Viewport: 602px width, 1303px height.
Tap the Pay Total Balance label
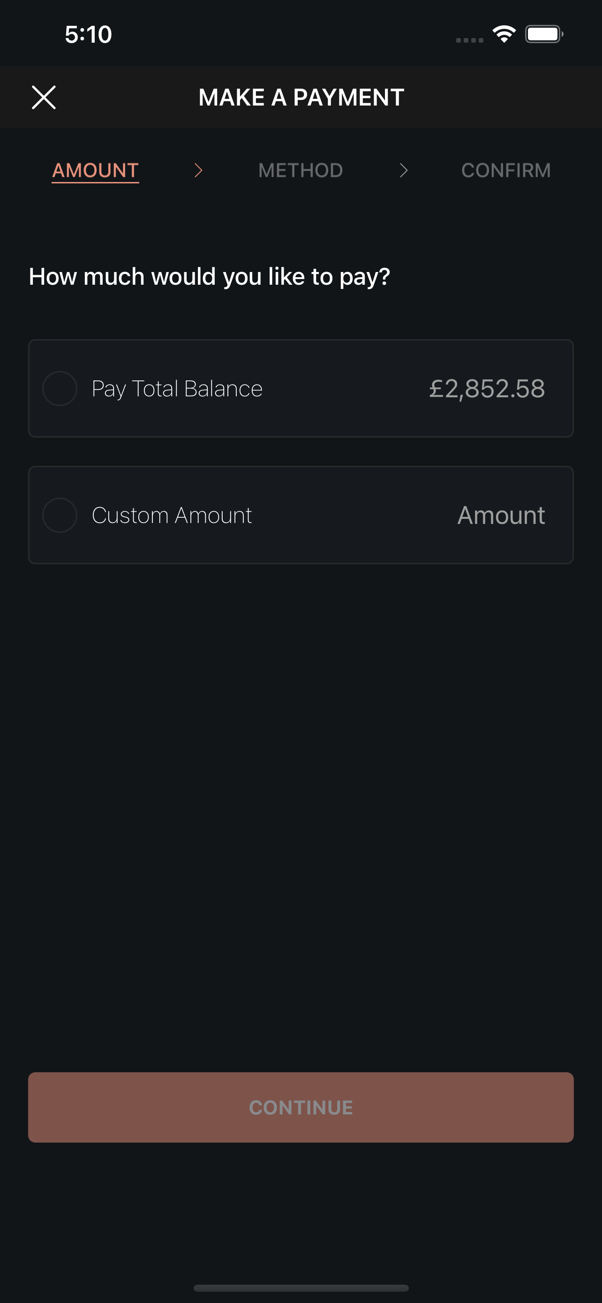pyautogui.click(x=177, y=389)
